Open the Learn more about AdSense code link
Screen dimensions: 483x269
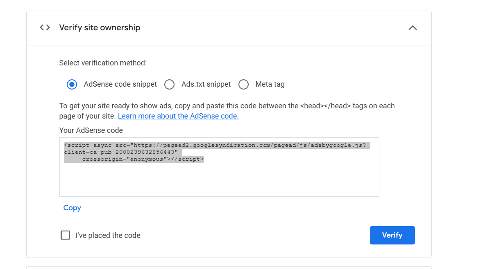(x=178, y=116)
